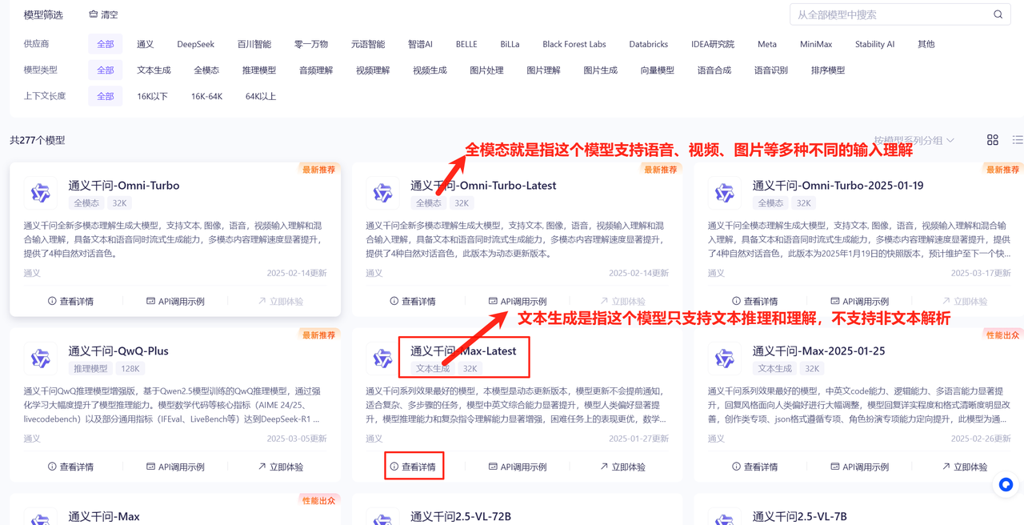
Task: Filter model type by 语音合成
Action: pos(714,70)
